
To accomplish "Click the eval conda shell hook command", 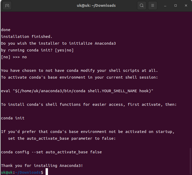I will [x=77, y=91].
